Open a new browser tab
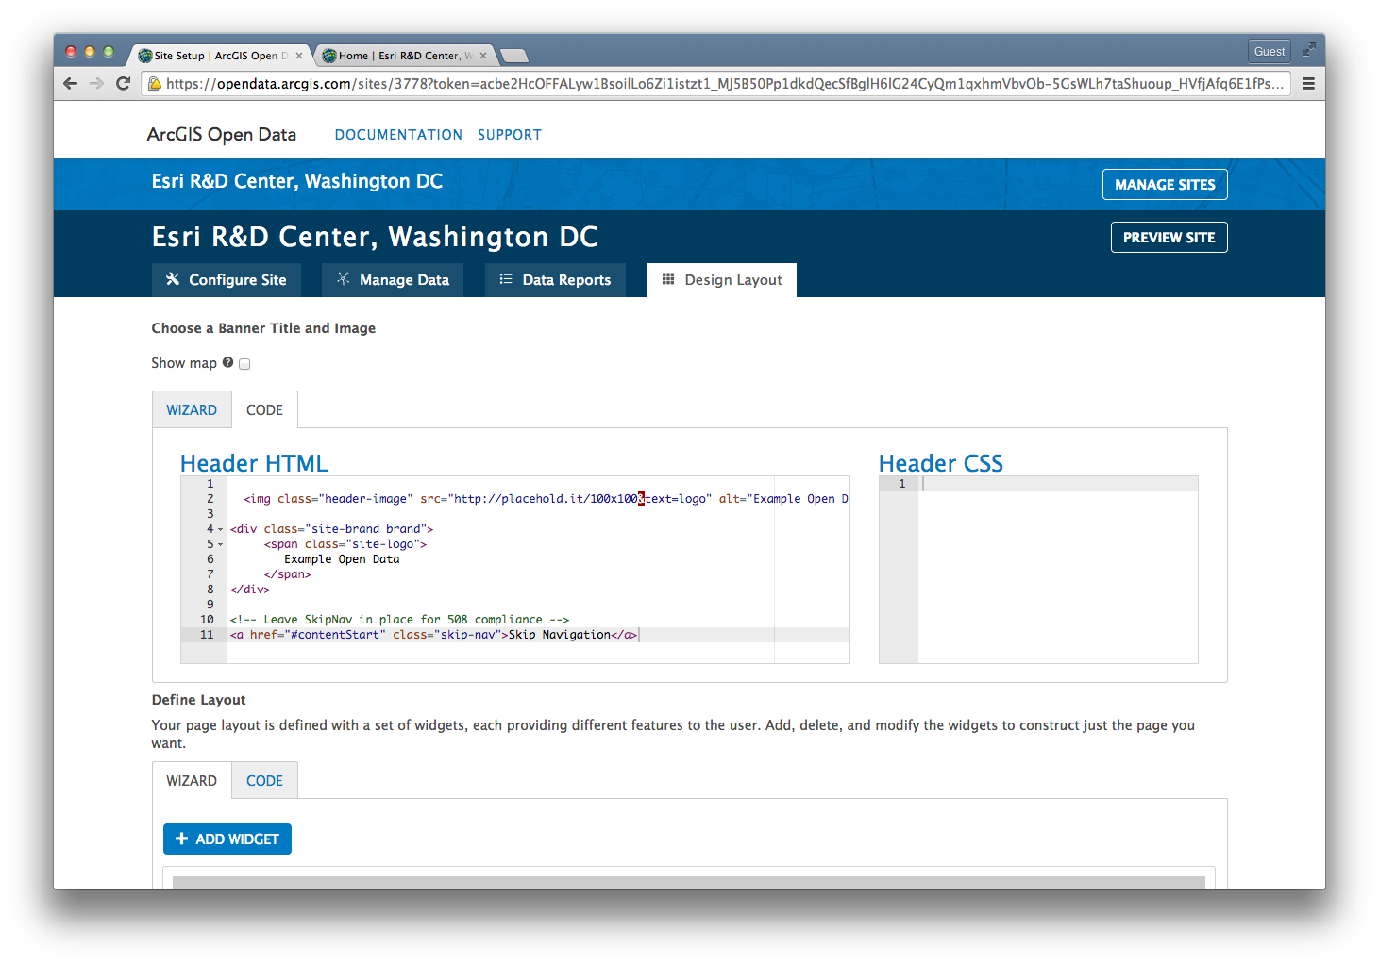Image resolution: width=1379 pixels, height=964 pixels. coord(513,56)
